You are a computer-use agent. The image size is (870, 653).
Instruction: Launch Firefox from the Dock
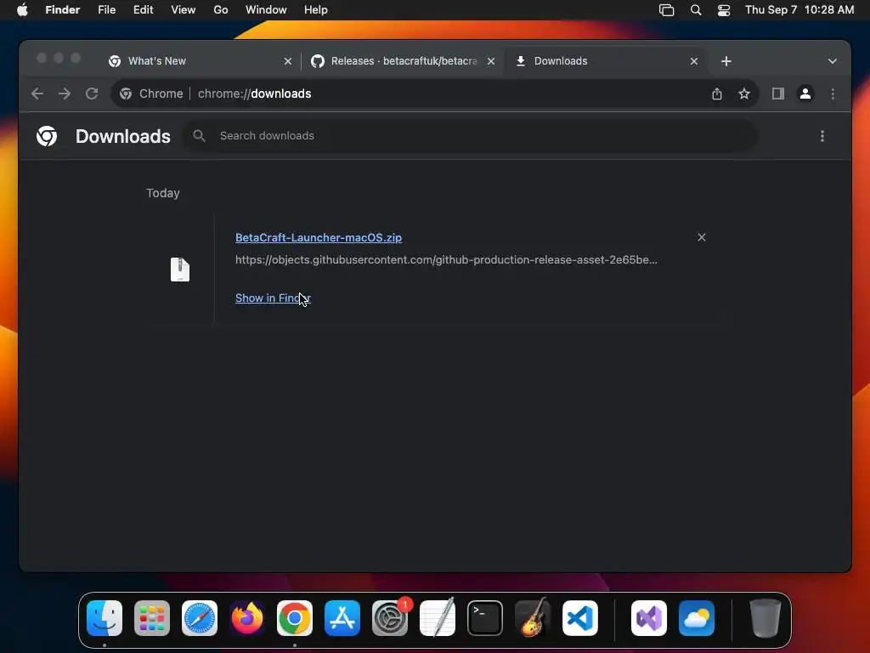247,618
